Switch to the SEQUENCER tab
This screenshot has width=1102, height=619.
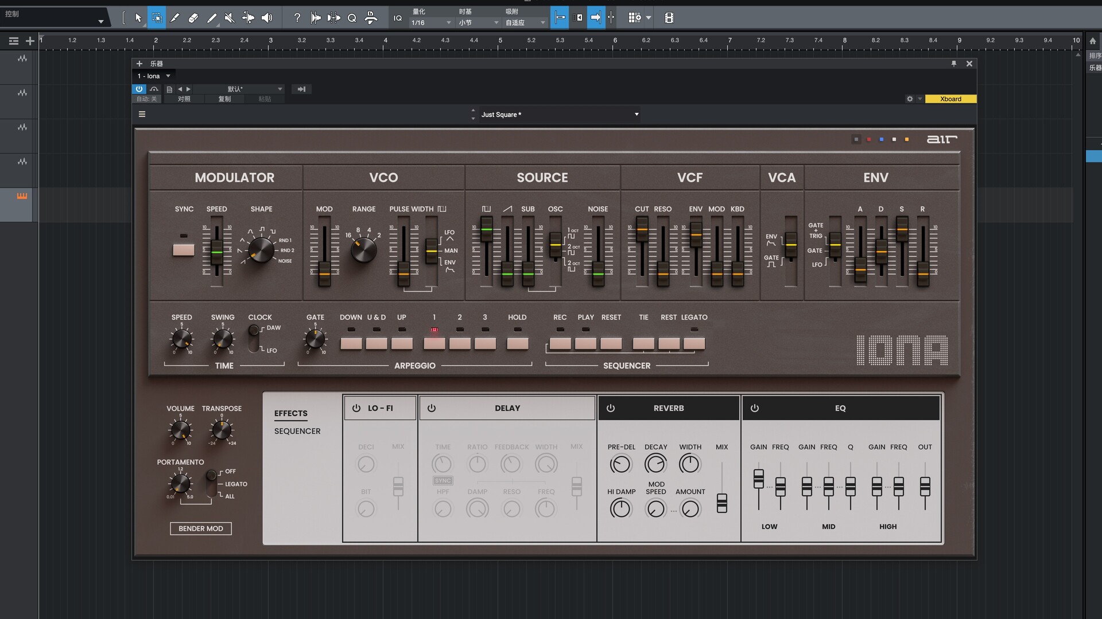[297, 431]
